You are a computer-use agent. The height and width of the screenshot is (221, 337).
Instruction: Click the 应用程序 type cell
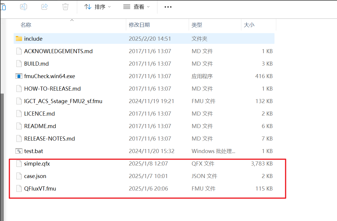(202, 76)
